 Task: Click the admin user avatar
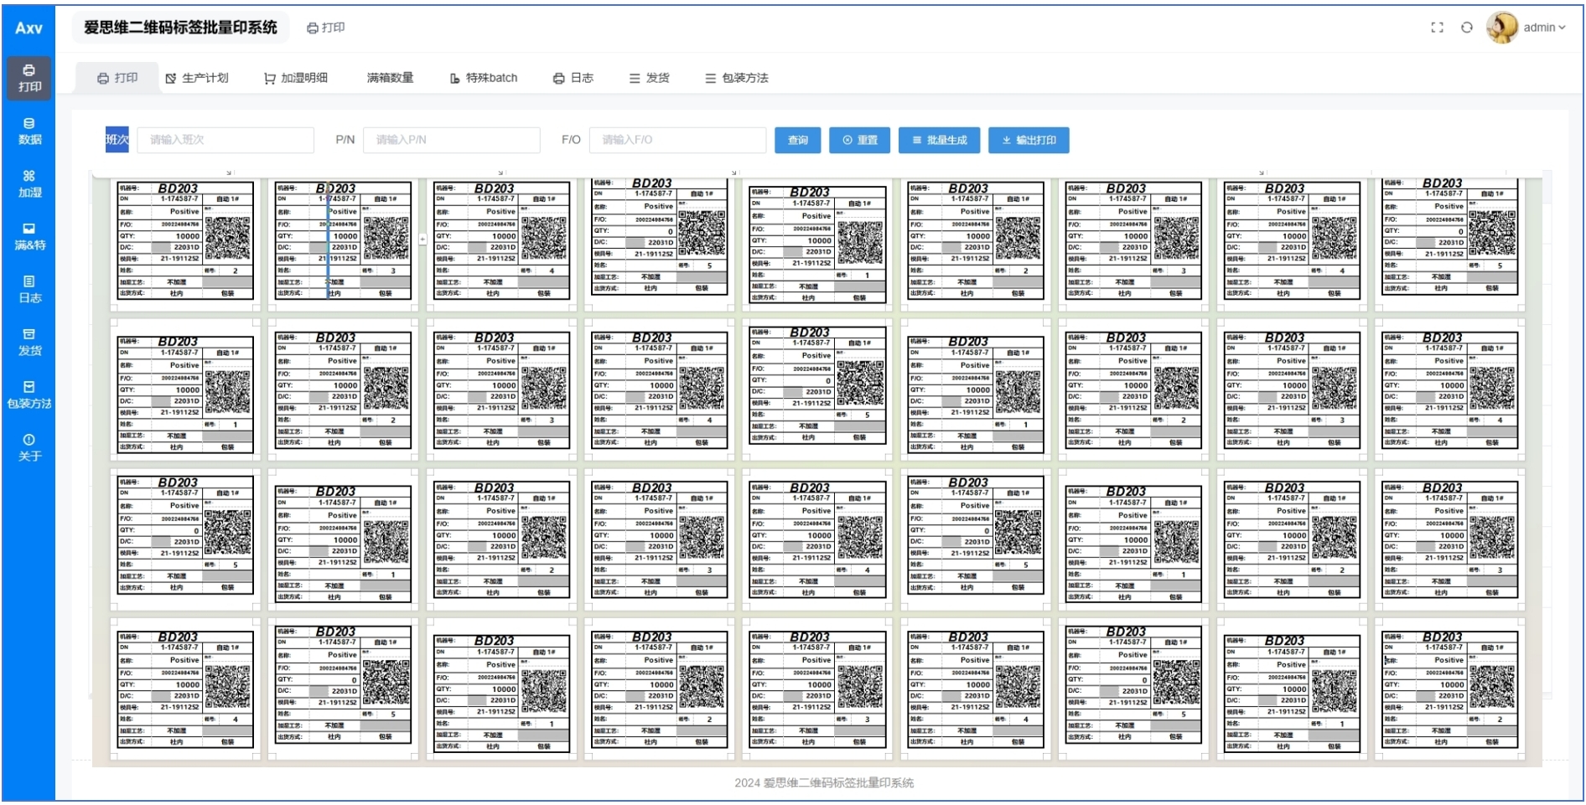(1502, 28)
